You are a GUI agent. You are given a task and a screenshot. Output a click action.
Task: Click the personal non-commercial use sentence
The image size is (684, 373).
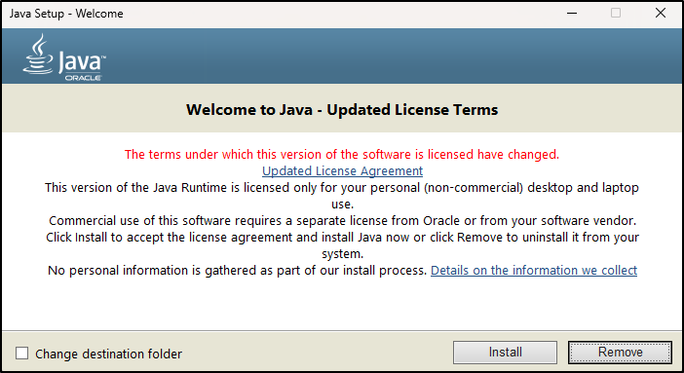pyautogui.click(x=342, y=196)
